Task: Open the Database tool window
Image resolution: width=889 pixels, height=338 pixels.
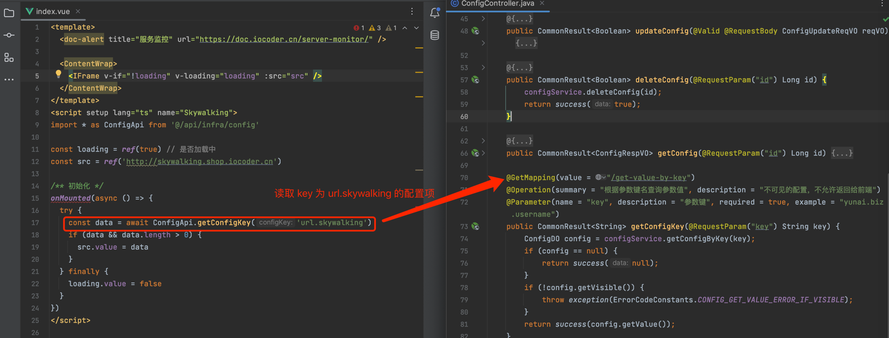Action: tap(435, 36)
